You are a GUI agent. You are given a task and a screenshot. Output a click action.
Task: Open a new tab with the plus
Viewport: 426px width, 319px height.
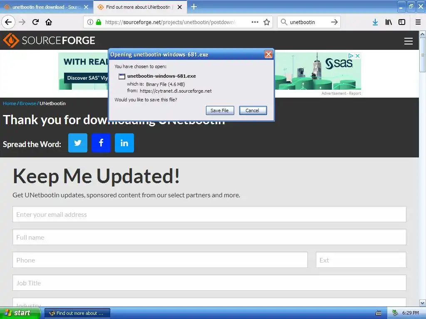coord(194,7)
